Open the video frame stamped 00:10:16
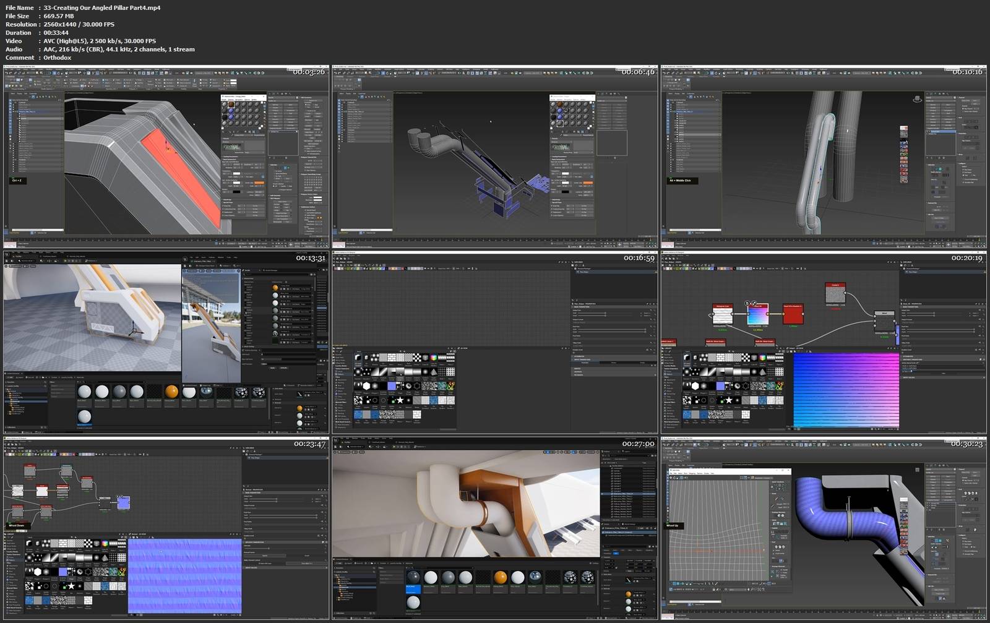The image size is (990, 623). coord(824,156)
